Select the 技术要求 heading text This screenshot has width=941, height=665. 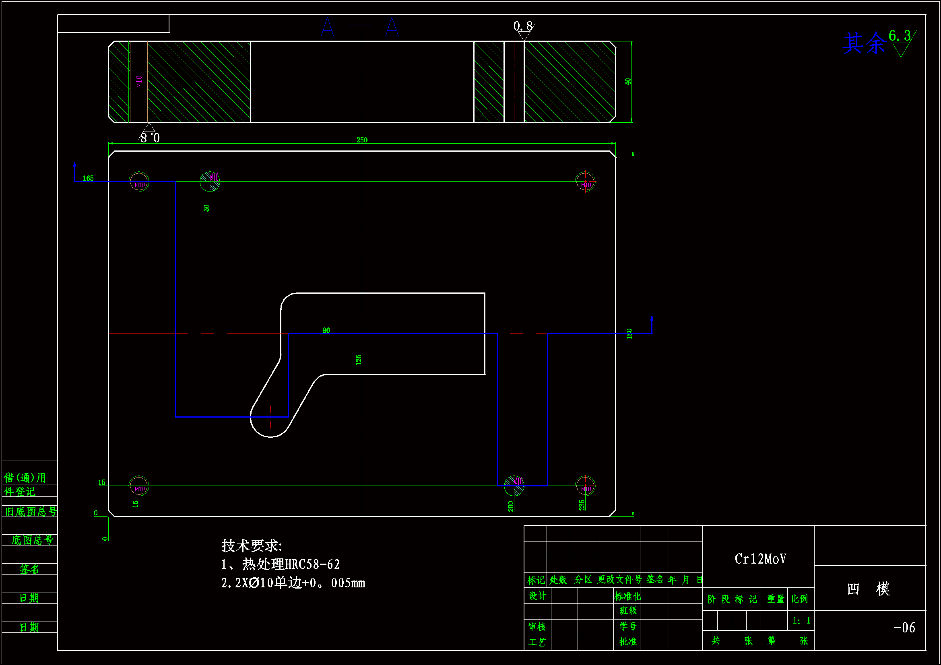(x=252, y=546)
